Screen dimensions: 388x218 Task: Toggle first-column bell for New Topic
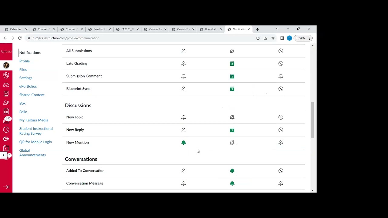(183, 117)
